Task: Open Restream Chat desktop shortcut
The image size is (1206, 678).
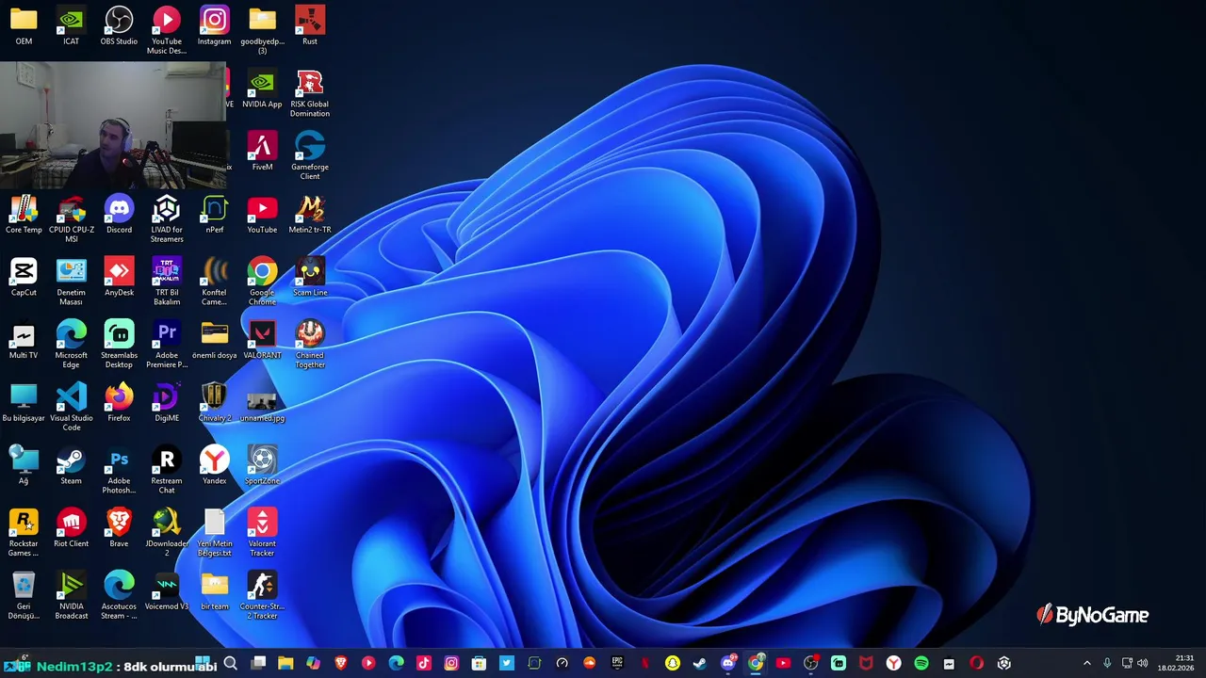Action: click(x=167, y=470)
